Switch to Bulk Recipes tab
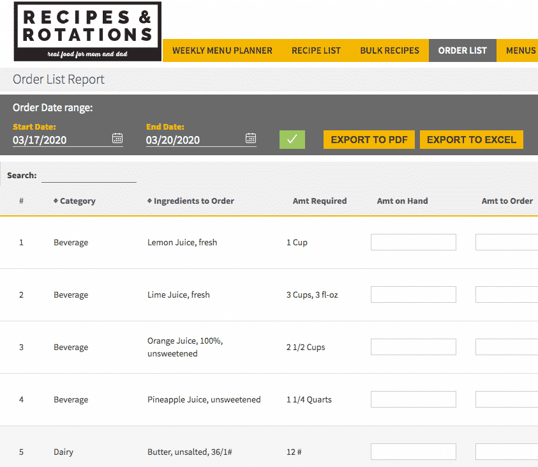The height and width of the screenshot is (467, 538). point(389,50)
